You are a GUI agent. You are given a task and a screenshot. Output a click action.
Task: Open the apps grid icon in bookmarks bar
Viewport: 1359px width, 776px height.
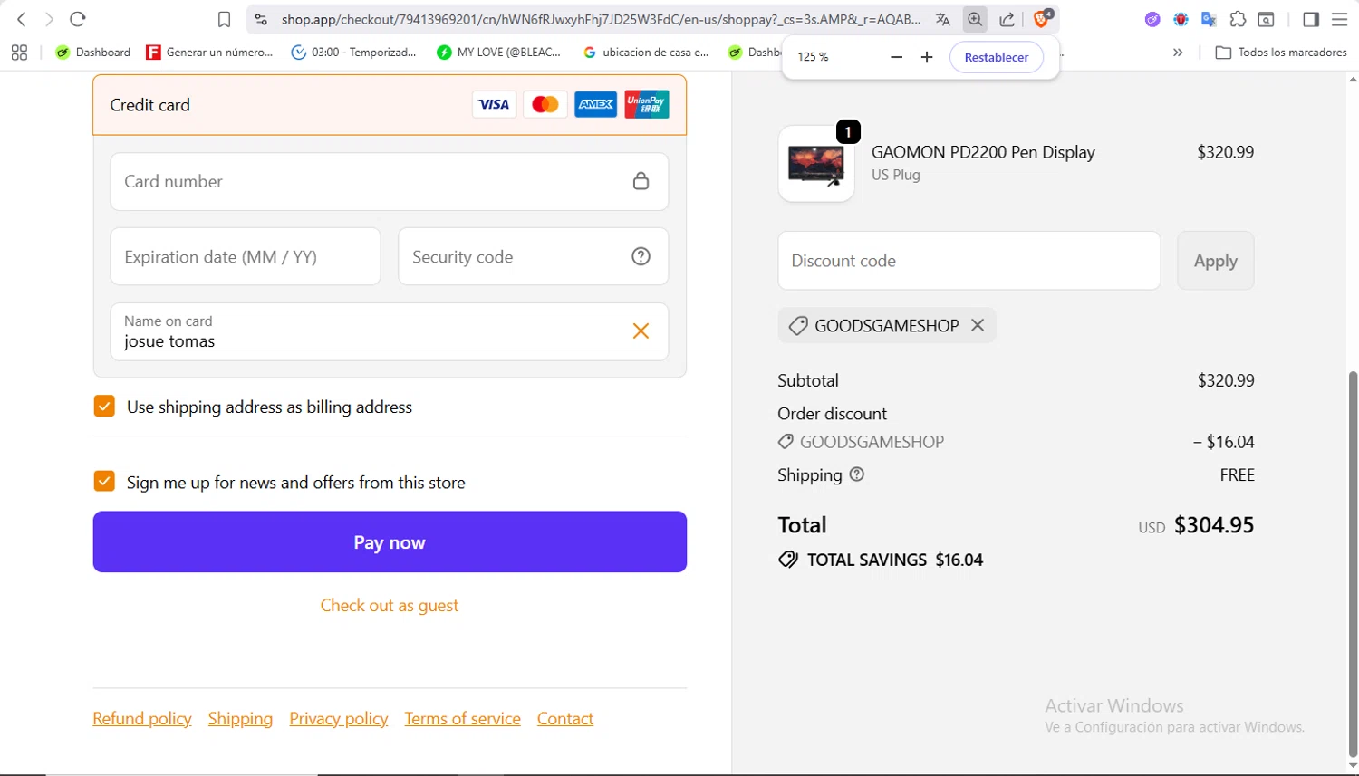click(x=19, y=53)
